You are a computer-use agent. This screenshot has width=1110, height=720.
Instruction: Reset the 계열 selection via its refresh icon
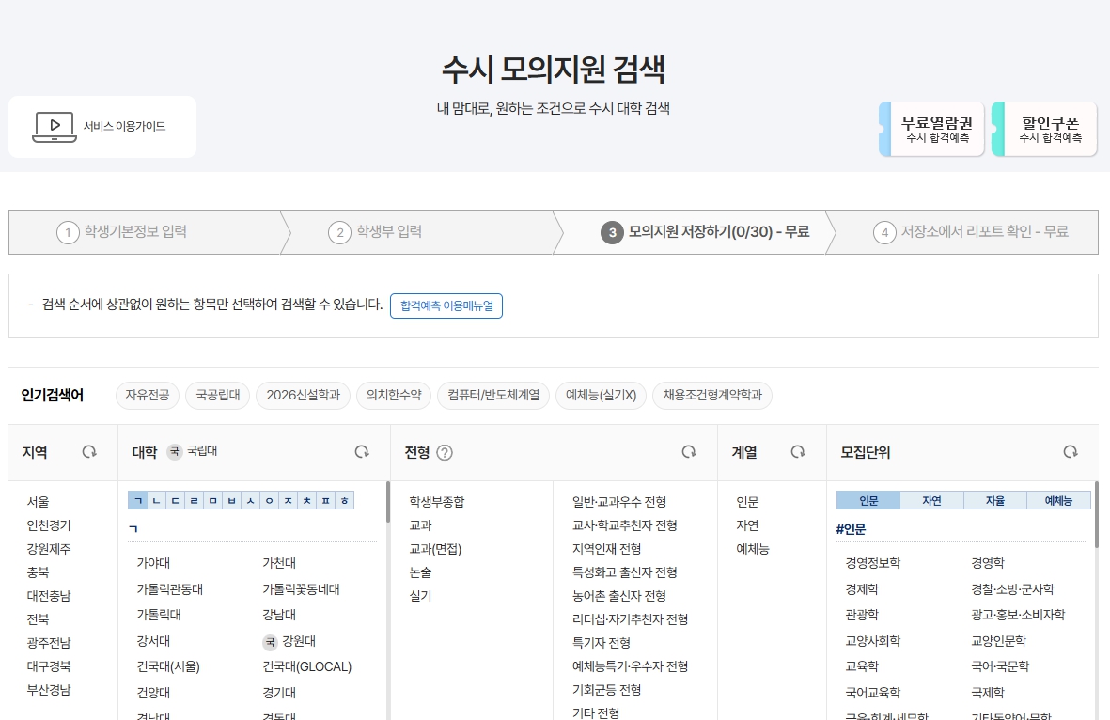pyautogui.click(x=798, y=451)
